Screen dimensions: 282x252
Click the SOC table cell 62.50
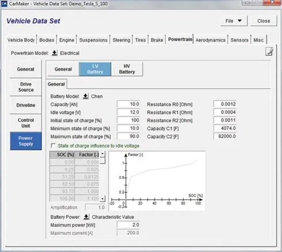[62, 184]
